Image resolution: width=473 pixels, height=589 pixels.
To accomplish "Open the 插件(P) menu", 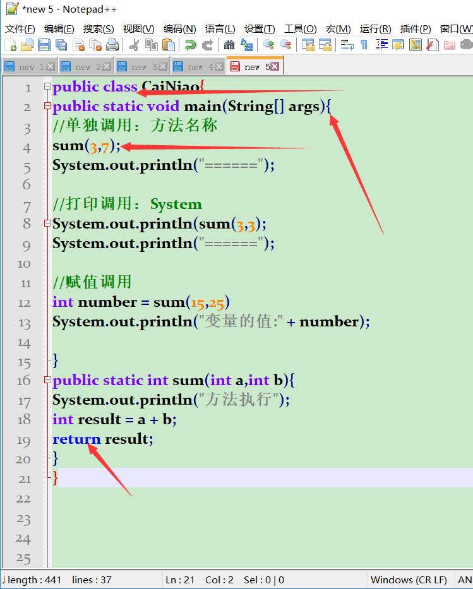I will [x=416, y=29].
